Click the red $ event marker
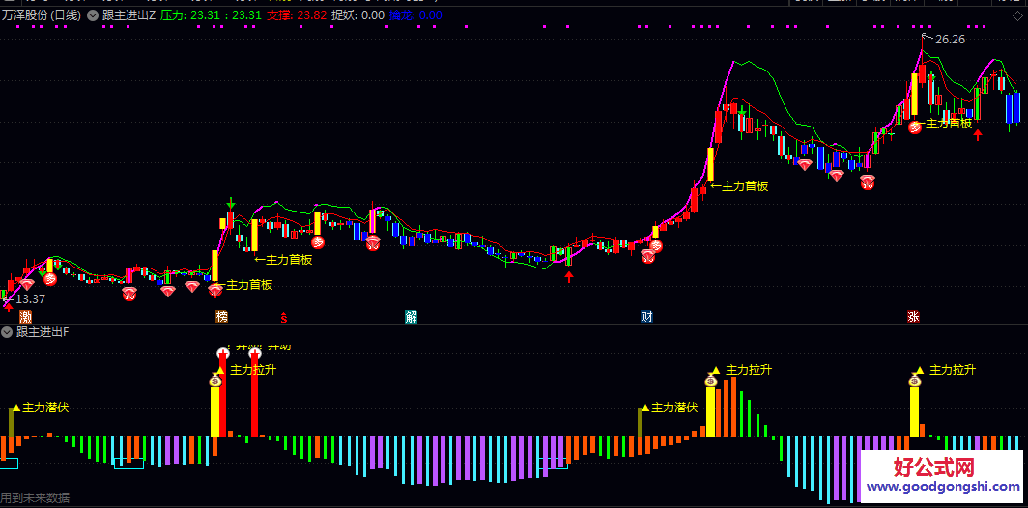The image size is (1028, 508). (x=284, y=318)
